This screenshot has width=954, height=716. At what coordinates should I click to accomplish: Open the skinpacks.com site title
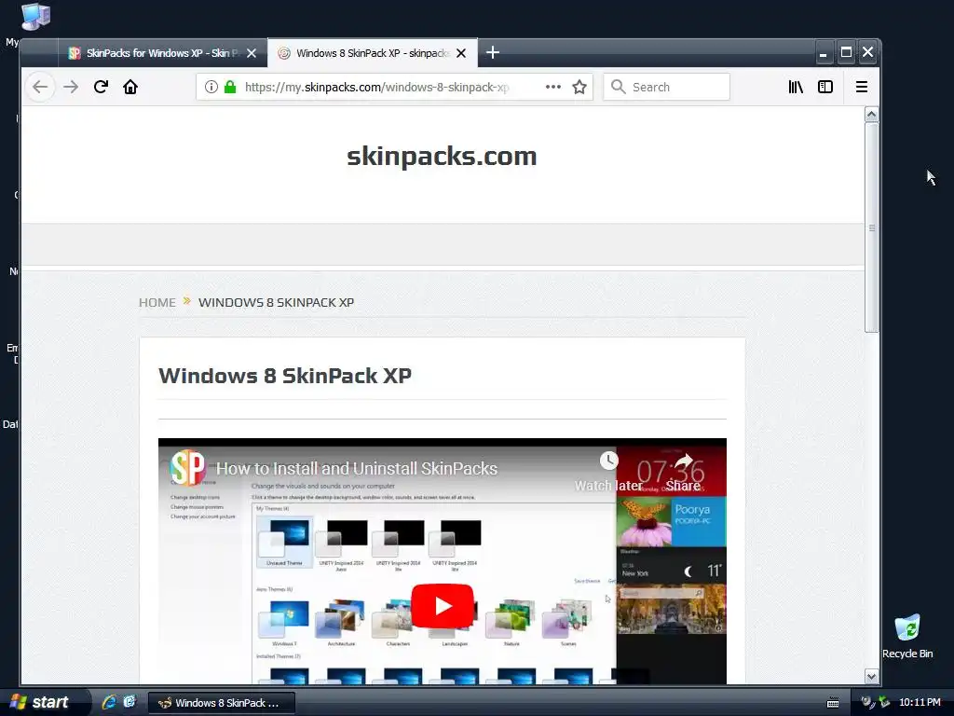tap(442, 157)
